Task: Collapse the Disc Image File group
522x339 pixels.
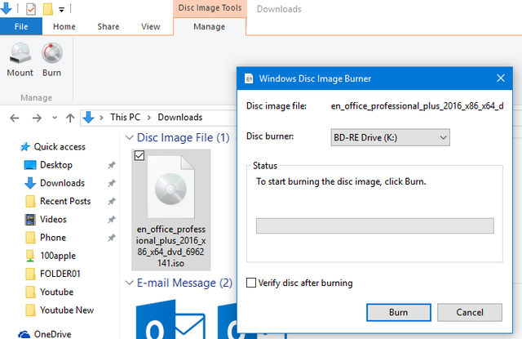Action: (129, 137)
